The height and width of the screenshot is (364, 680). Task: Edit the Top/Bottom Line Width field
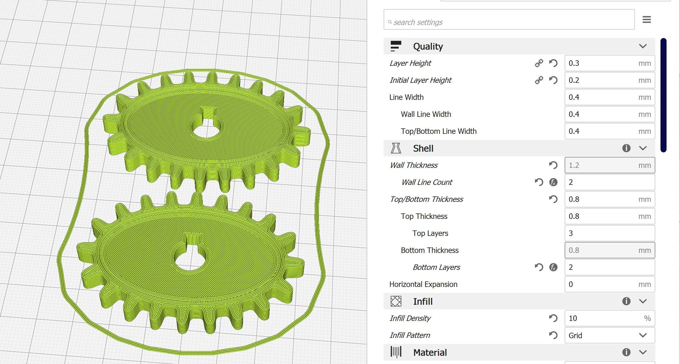610,131
